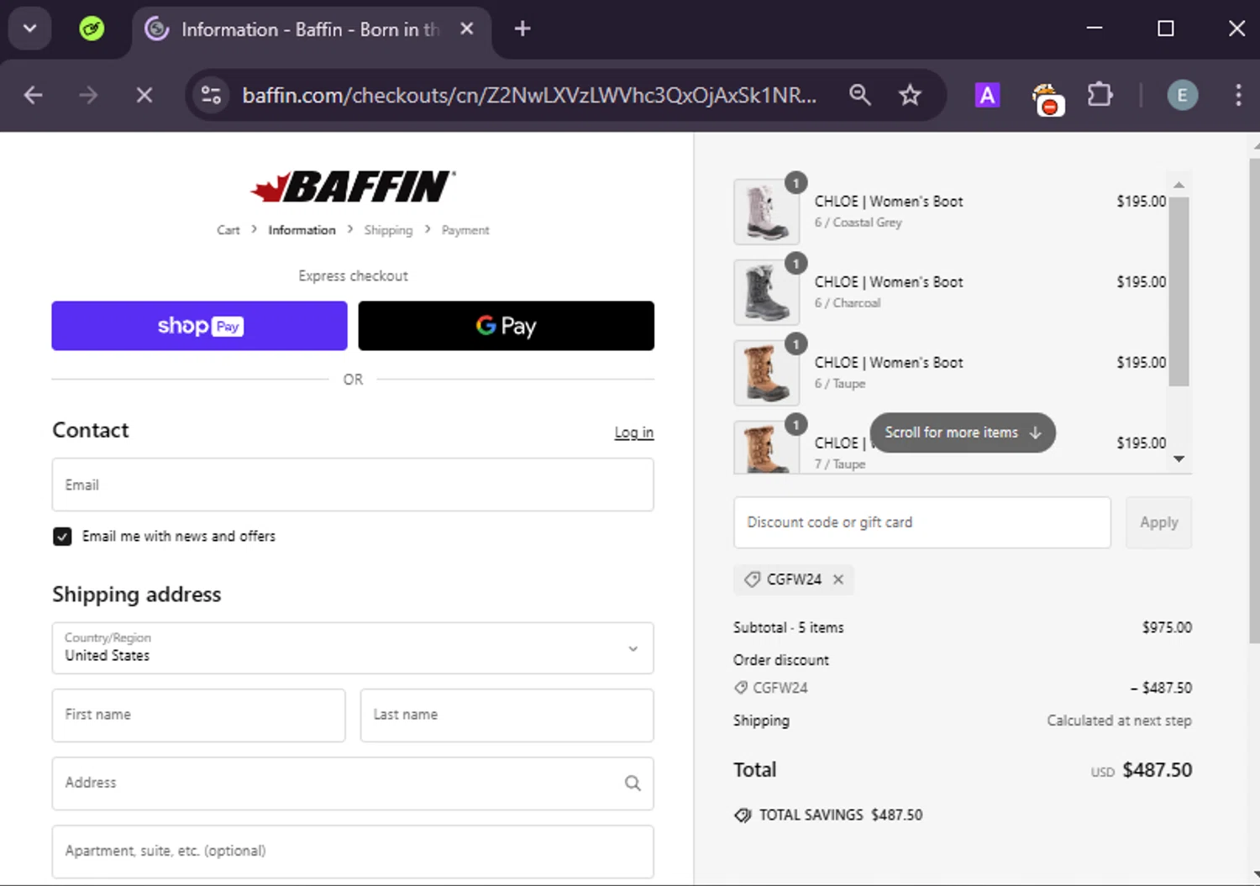Click 'Calculated at next step' shipping text
The image size is (1260, 886).
(x=1119, y=721)
